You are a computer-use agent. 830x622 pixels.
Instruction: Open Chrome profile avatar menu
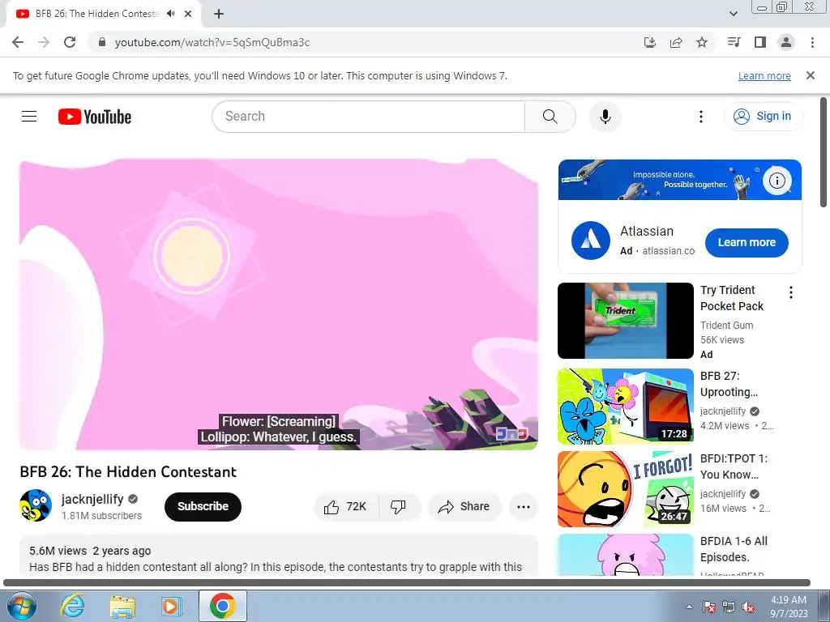[786, 42]
